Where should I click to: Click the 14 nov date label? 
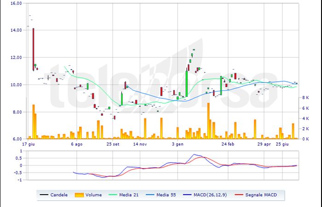coord(140,144)
